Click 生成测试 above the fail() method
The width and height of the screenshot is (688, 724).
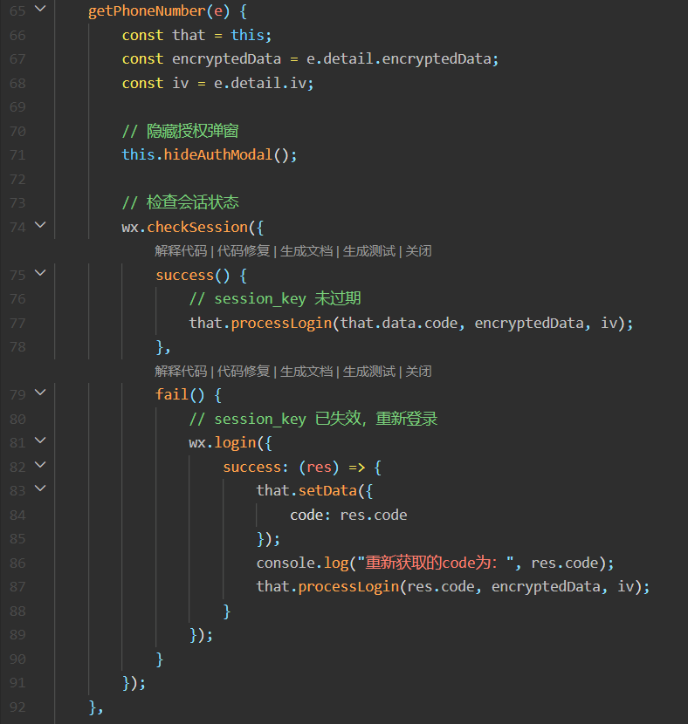pos(369,372)
